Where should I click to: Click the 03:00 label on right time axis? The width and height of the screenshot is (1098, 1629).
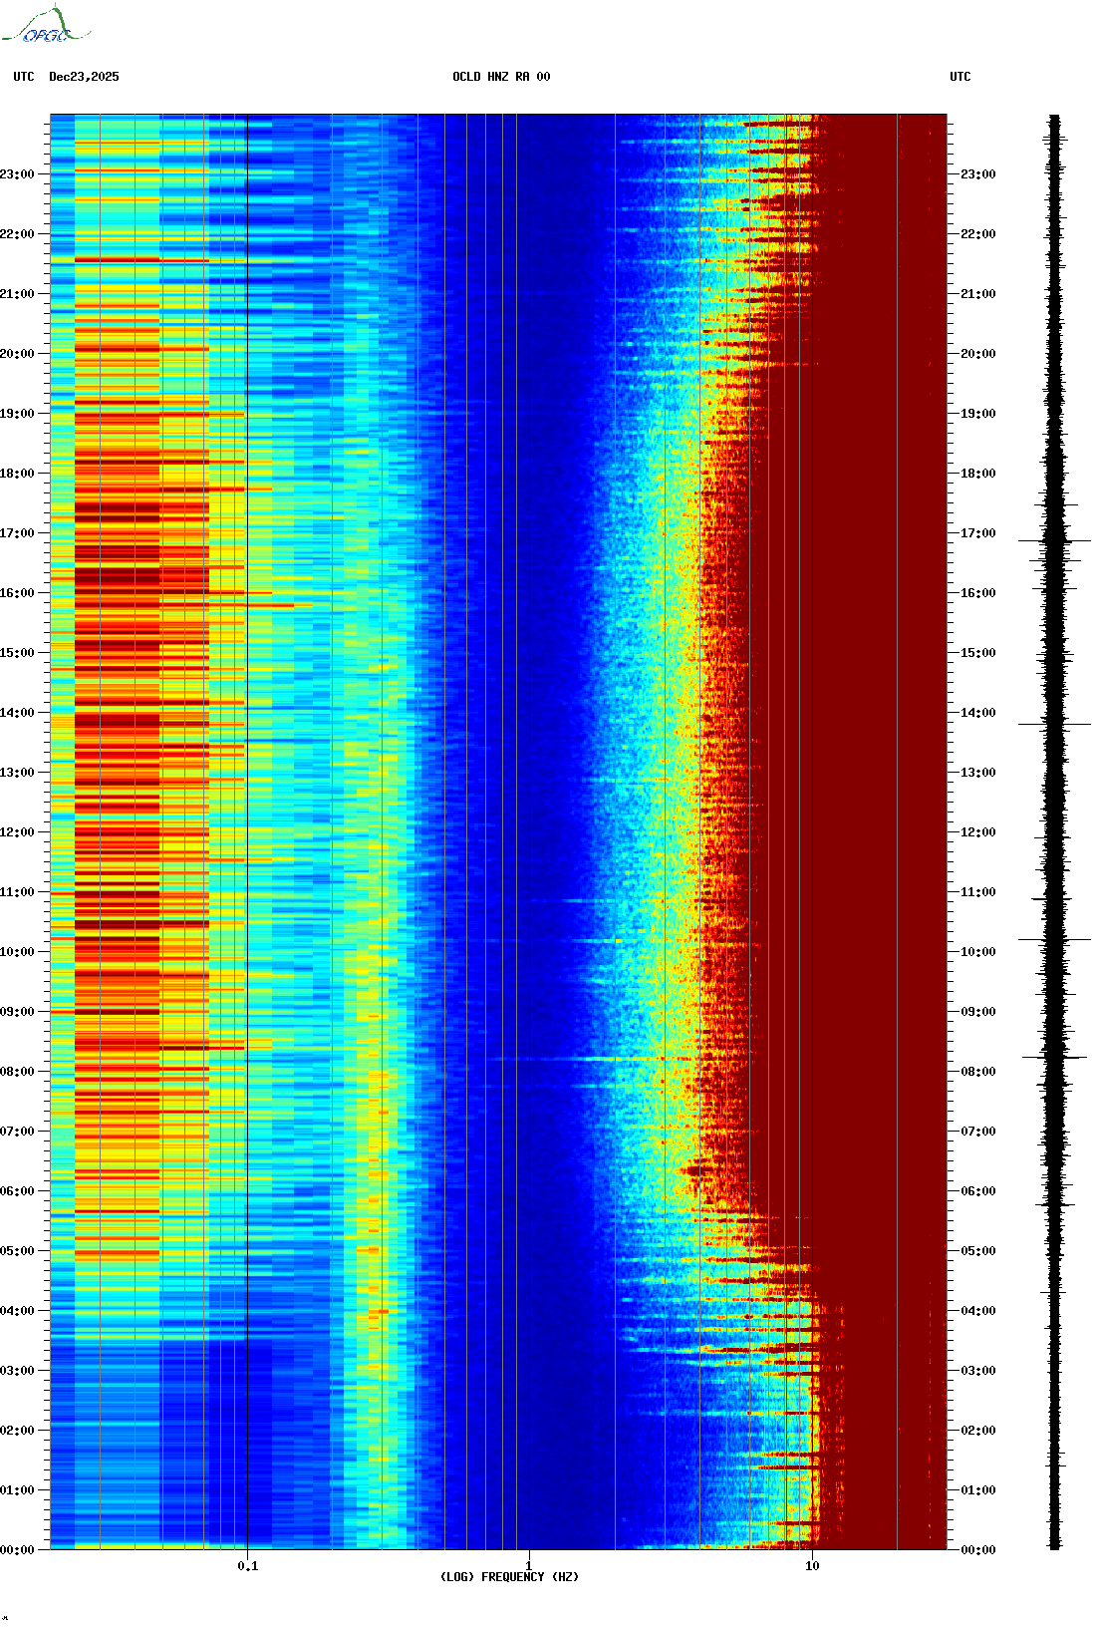coord(978,1371)
